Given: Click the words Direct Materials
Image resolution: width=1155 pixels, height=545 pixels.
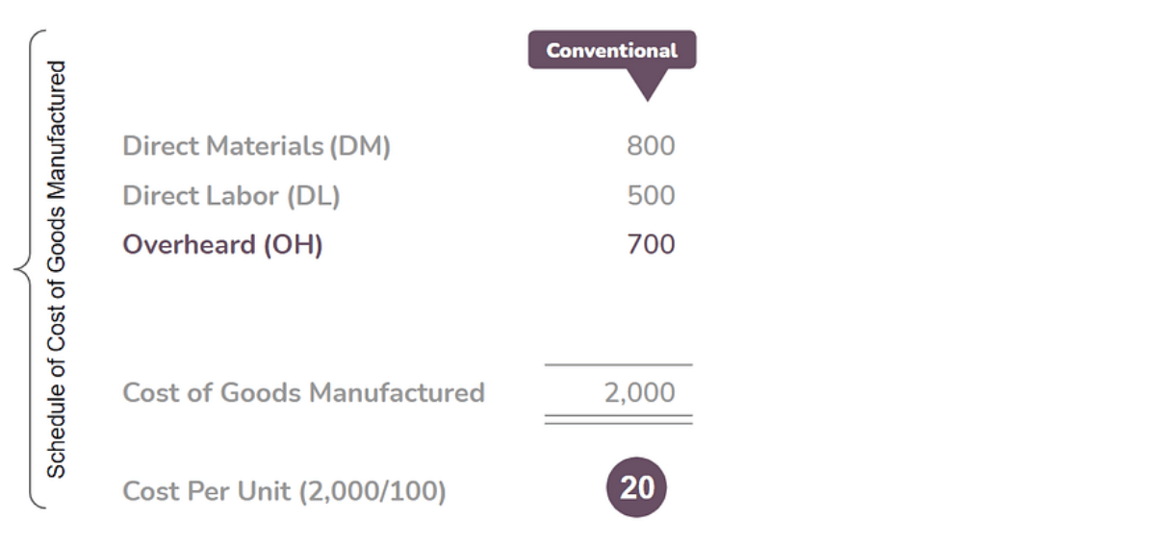Looking at the screenshot, I should 222,147.
